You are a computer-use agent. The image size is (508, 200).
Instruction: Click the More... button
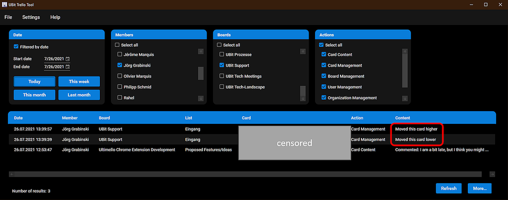[479, 188]
